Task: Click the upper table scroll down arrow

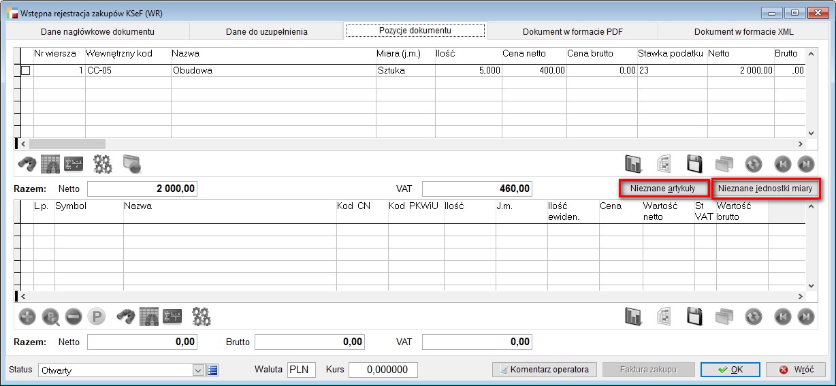Action: [x=810, y=133]
